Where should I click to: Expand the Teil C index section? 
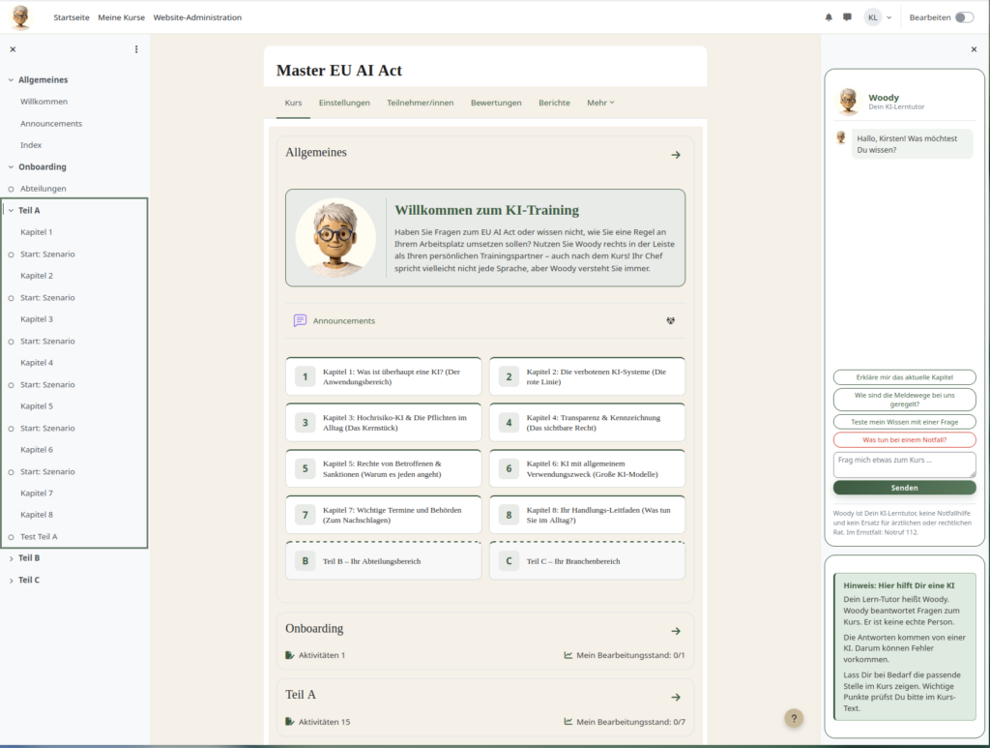pyautogui.click(x=11, y=580)
